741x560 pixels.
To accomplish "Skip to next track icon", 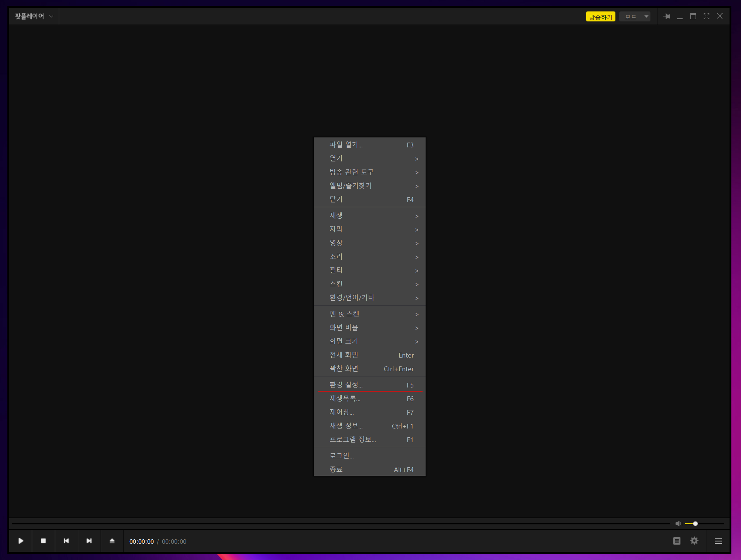I will point(89,541).
